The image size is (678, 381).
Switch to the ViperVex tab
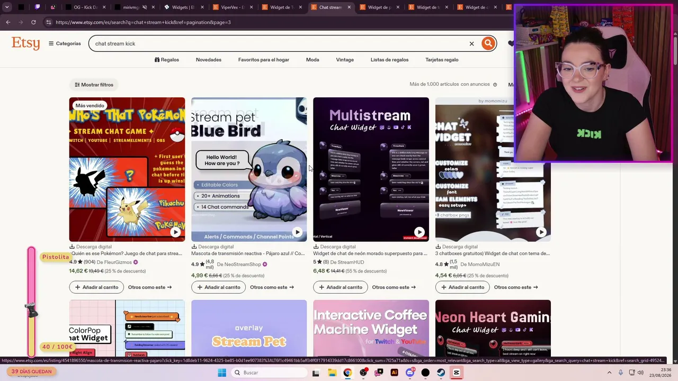[232, 7]
